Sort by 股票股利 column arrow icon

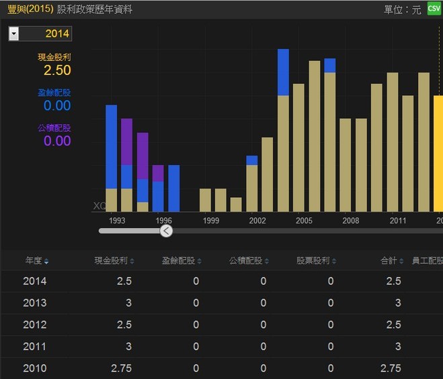pos(334,261)
